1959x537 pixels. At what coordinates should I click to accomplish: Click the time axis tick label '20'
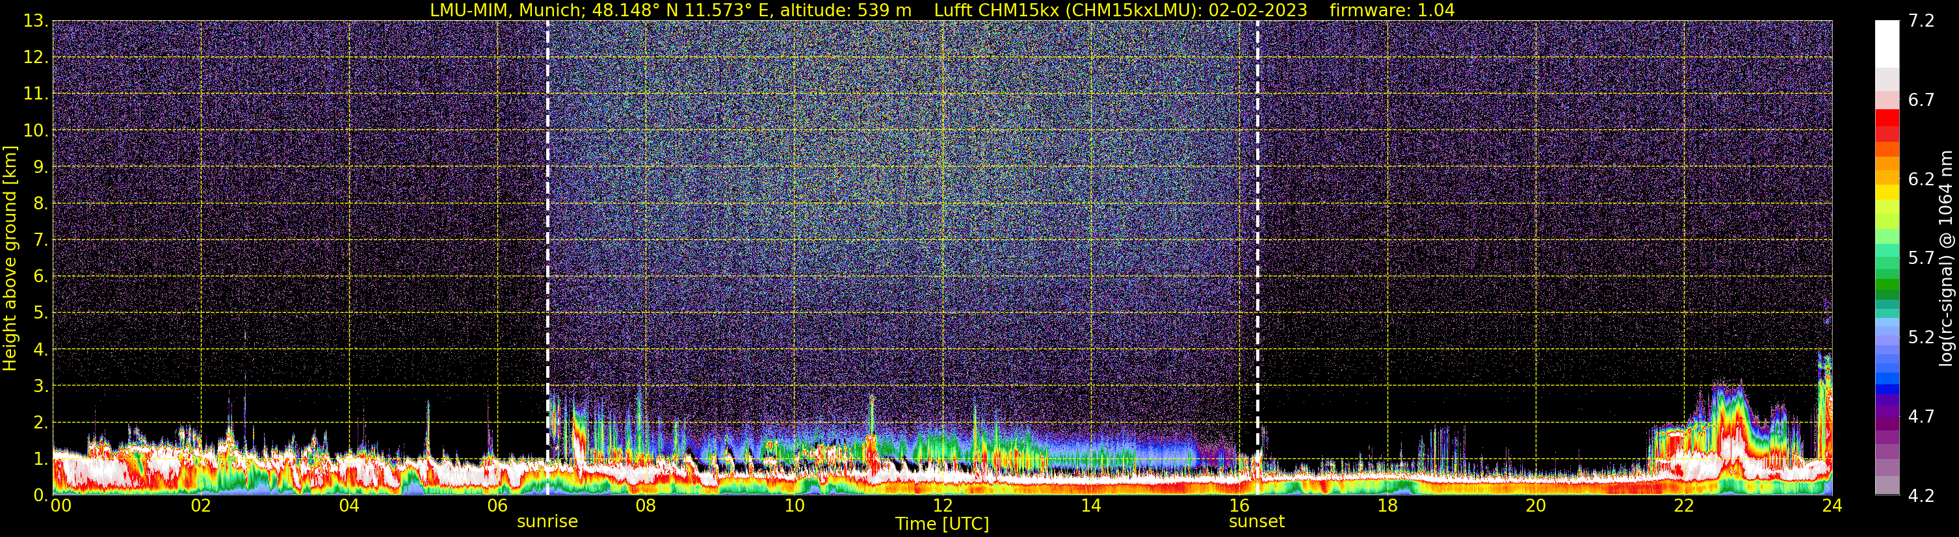(1536, 506)
